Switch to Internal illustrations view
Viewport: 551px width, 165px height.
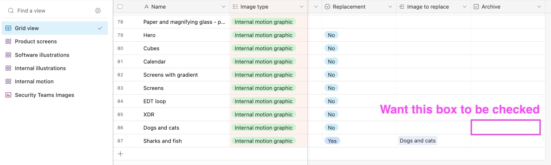55,68
